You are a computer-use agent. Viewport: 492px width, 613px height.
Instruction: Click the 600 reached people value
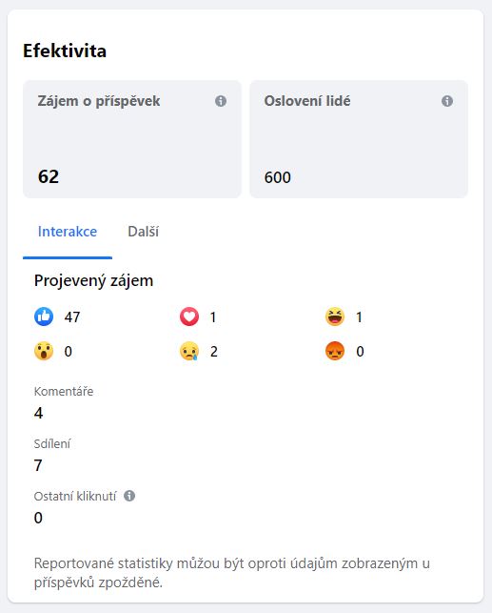[x=278, y=177]
